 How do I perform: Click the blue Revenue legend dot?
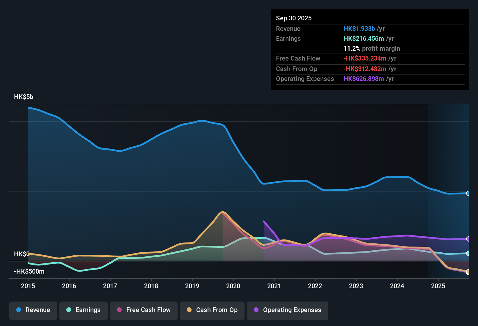click(18, 310)
